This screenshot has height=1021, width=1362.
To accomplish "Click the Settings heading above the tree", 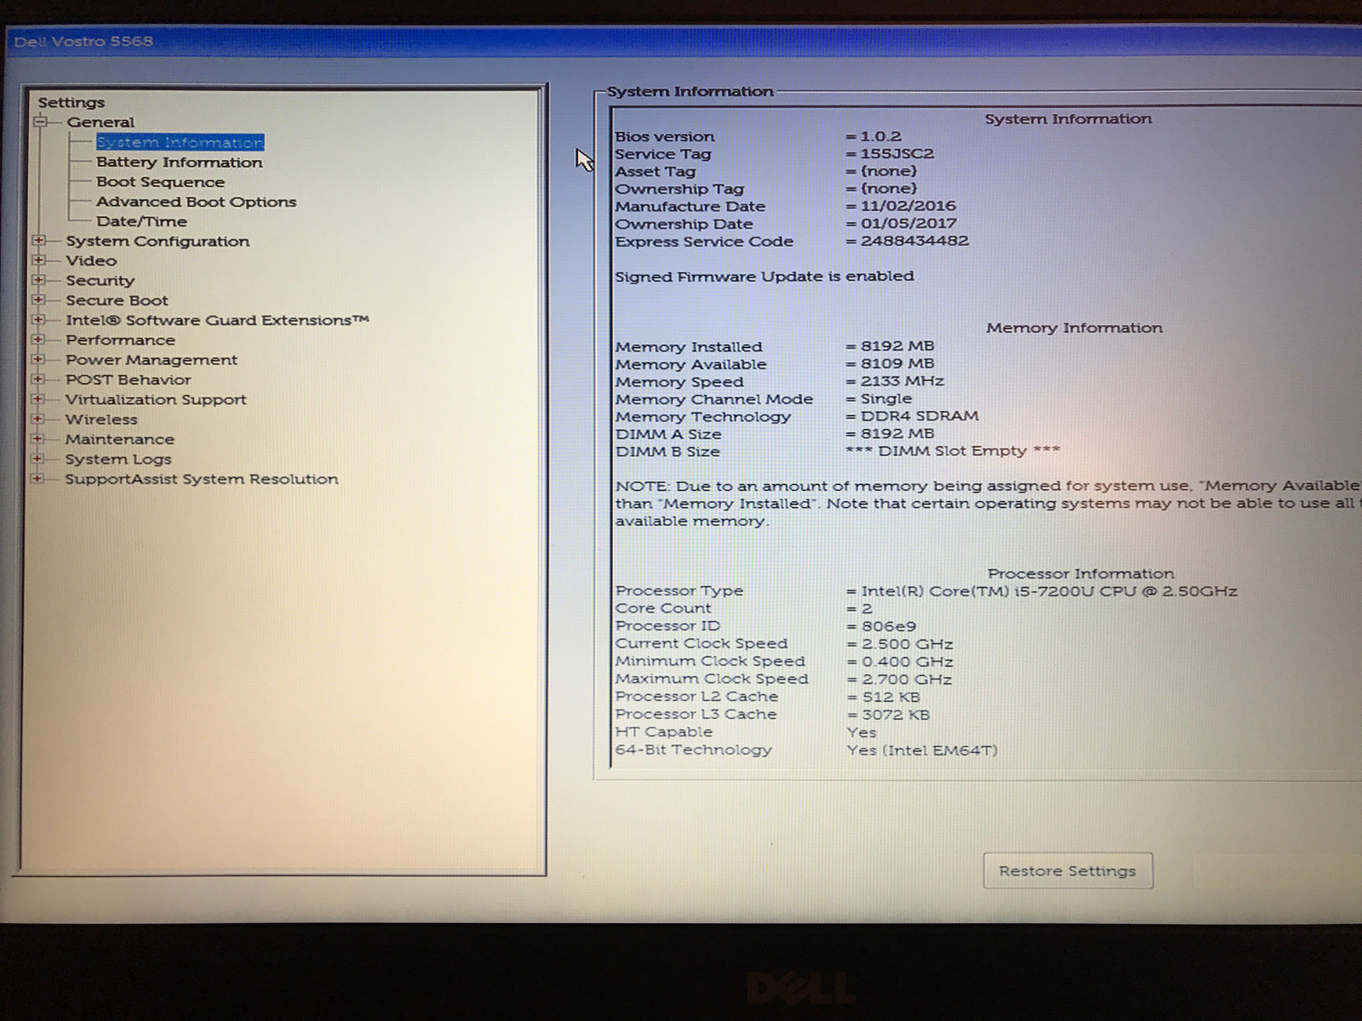I will coord(71,102).
